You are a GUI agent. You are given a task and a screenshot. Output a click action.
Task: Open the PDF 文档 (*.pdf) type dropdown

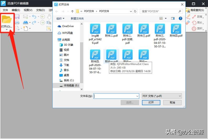tap(162, 96)
